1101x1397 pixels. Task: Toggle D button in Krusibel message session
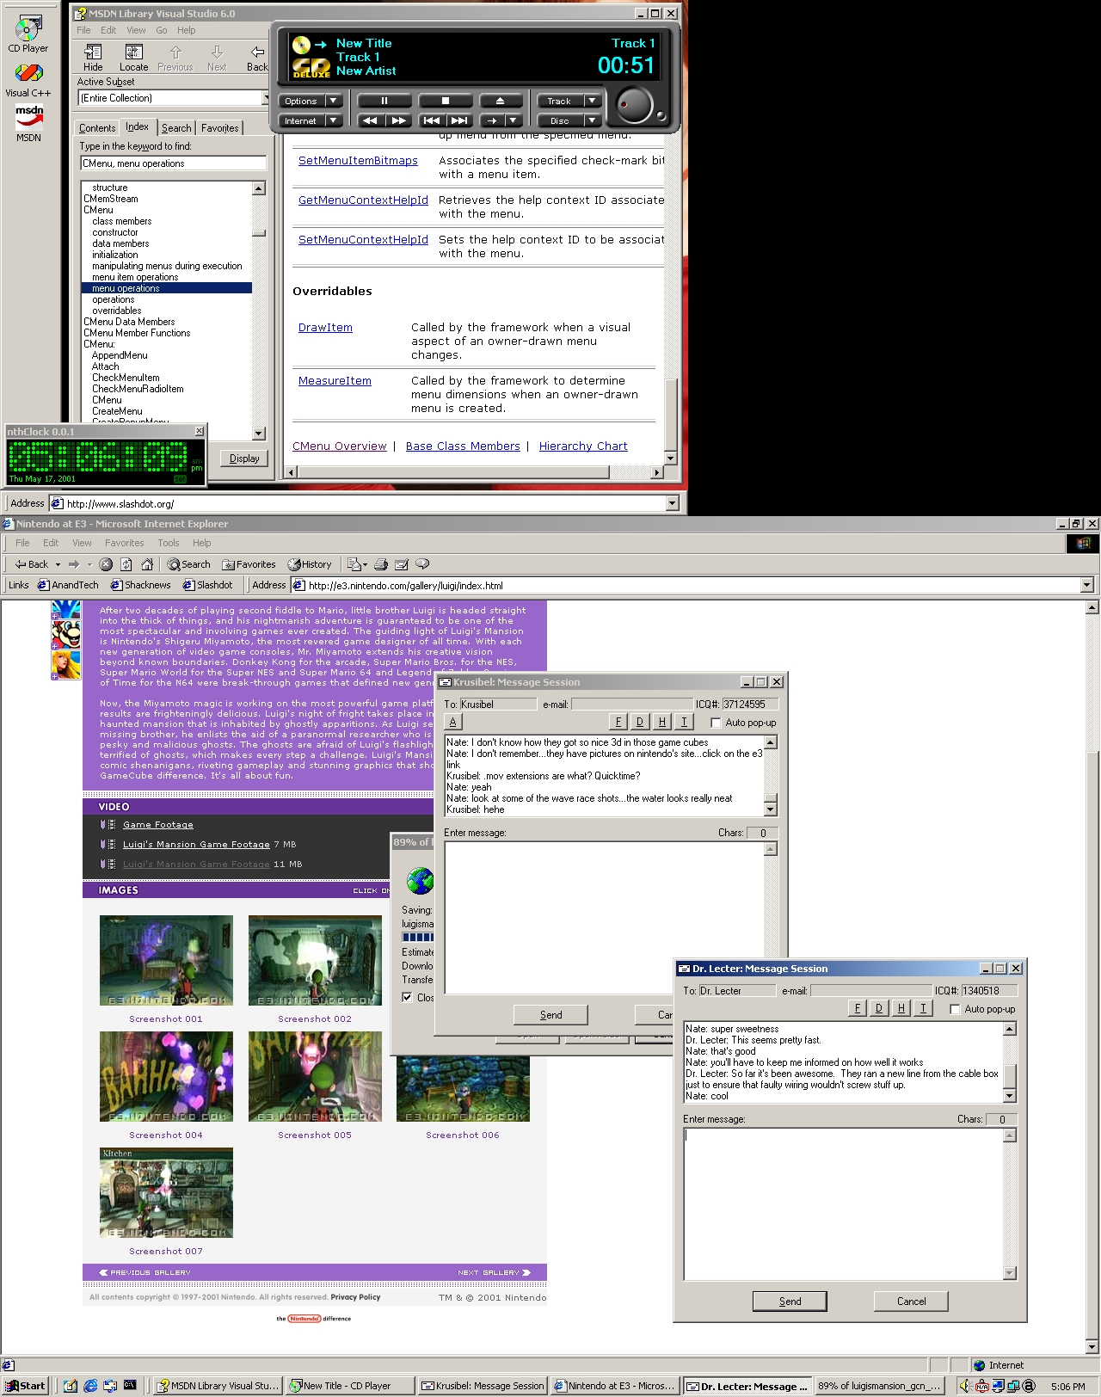(640, 722)
